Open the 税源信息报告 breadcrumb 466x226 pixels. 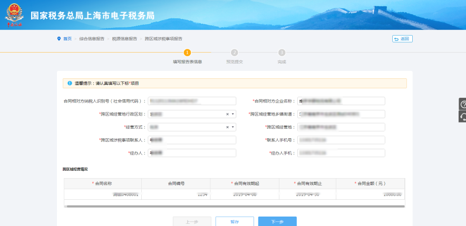(124, 39)
